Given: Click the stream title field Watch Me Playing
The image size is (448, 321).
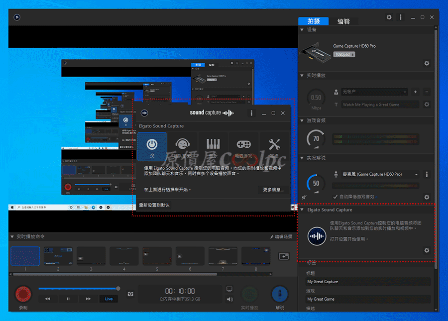Looking at the screenshot, I should (380, 105).
